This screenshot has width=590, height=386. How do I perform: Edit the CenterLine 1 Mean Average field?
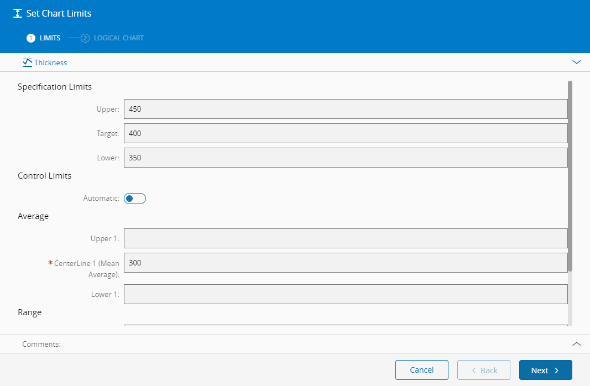point(346,263)
